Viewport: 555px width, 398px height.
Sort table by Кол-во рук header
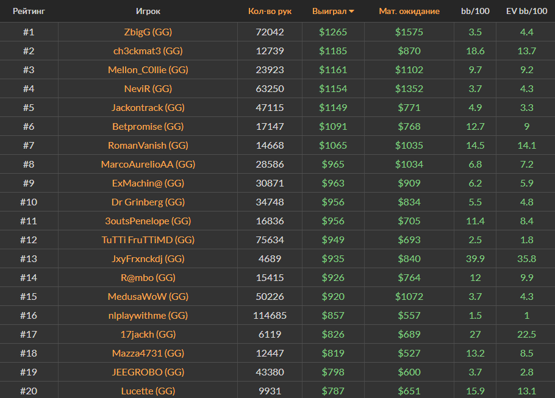tap(270, 12)
